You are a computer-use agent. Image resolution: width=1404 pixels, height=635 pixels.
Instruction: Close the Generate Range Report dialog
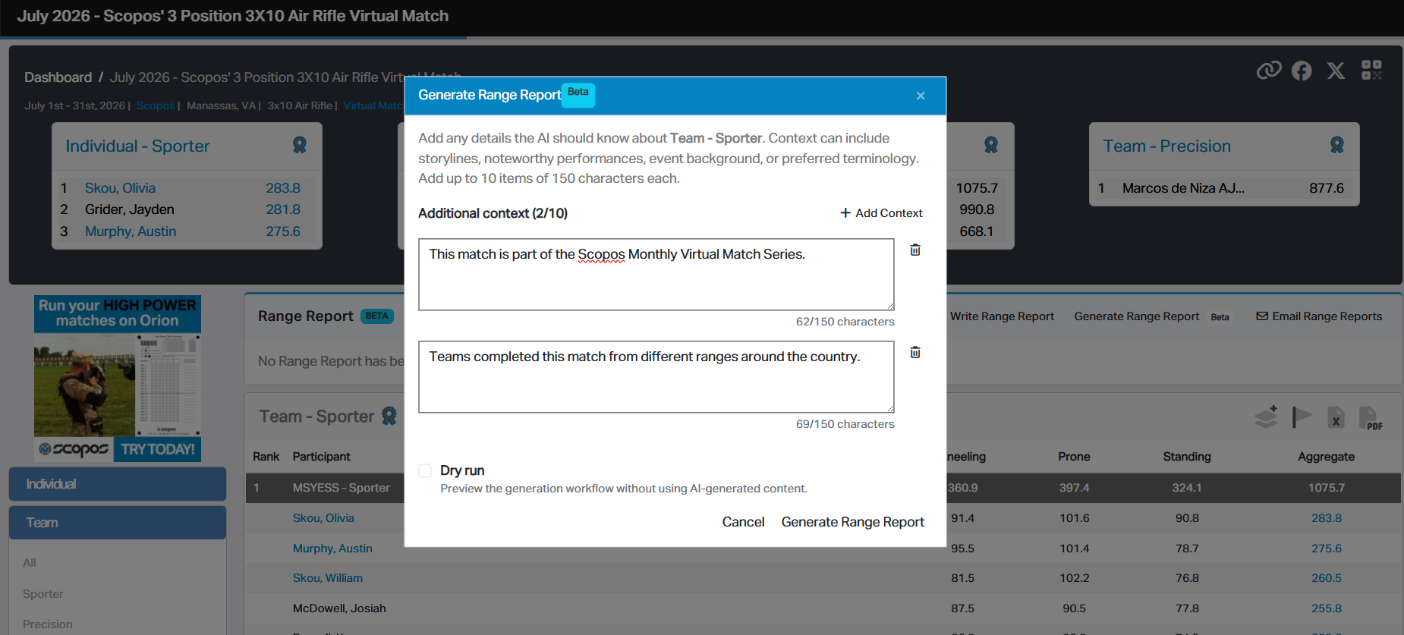(x=921, y=96)
